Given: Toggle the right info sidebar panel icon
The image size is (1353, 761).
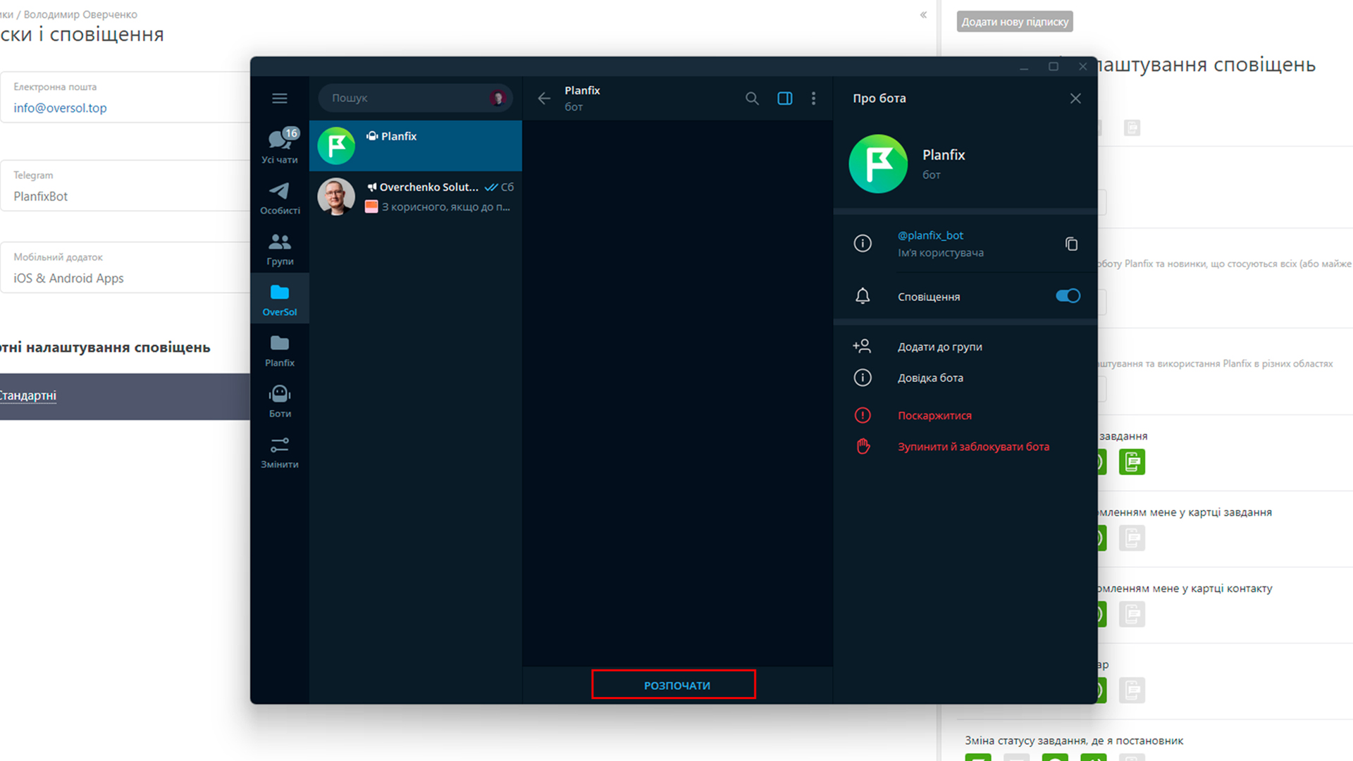Looking at the screenshot, I should point(784,99).
